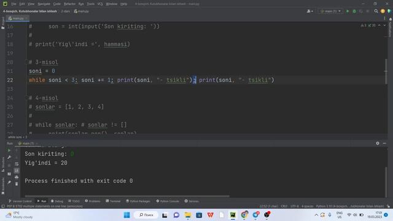The width and height of the screenshot is (393, 221).
Task: Open the Debug tool window button
Action: [x=57, y=201]
